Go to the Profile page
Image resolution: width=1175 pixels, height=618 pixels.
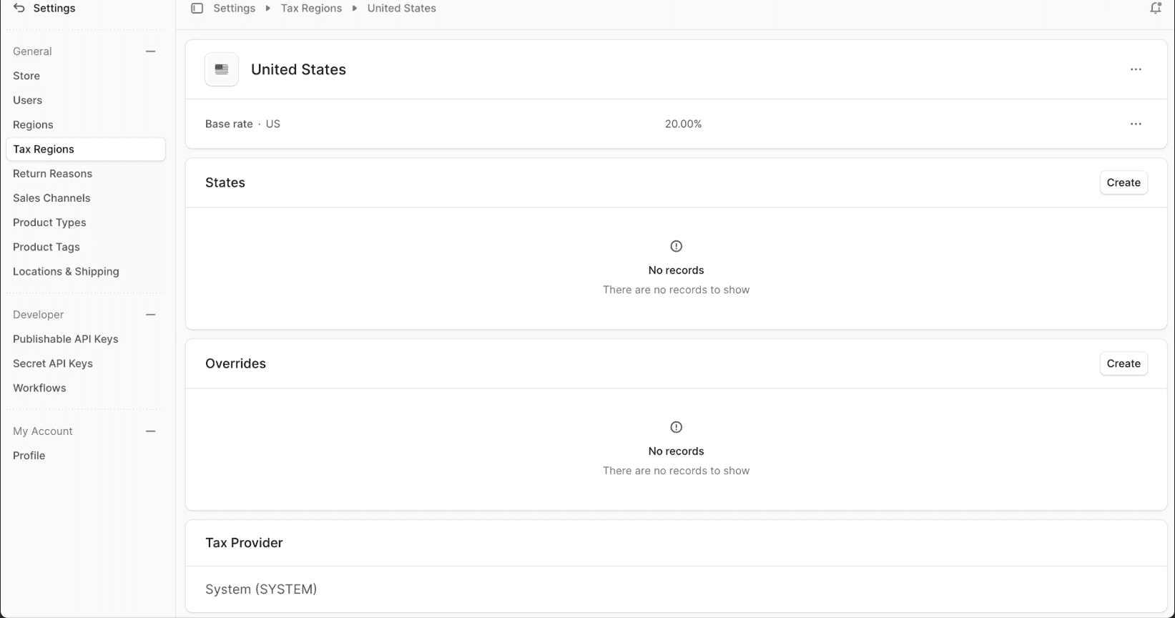pos(29,455)
